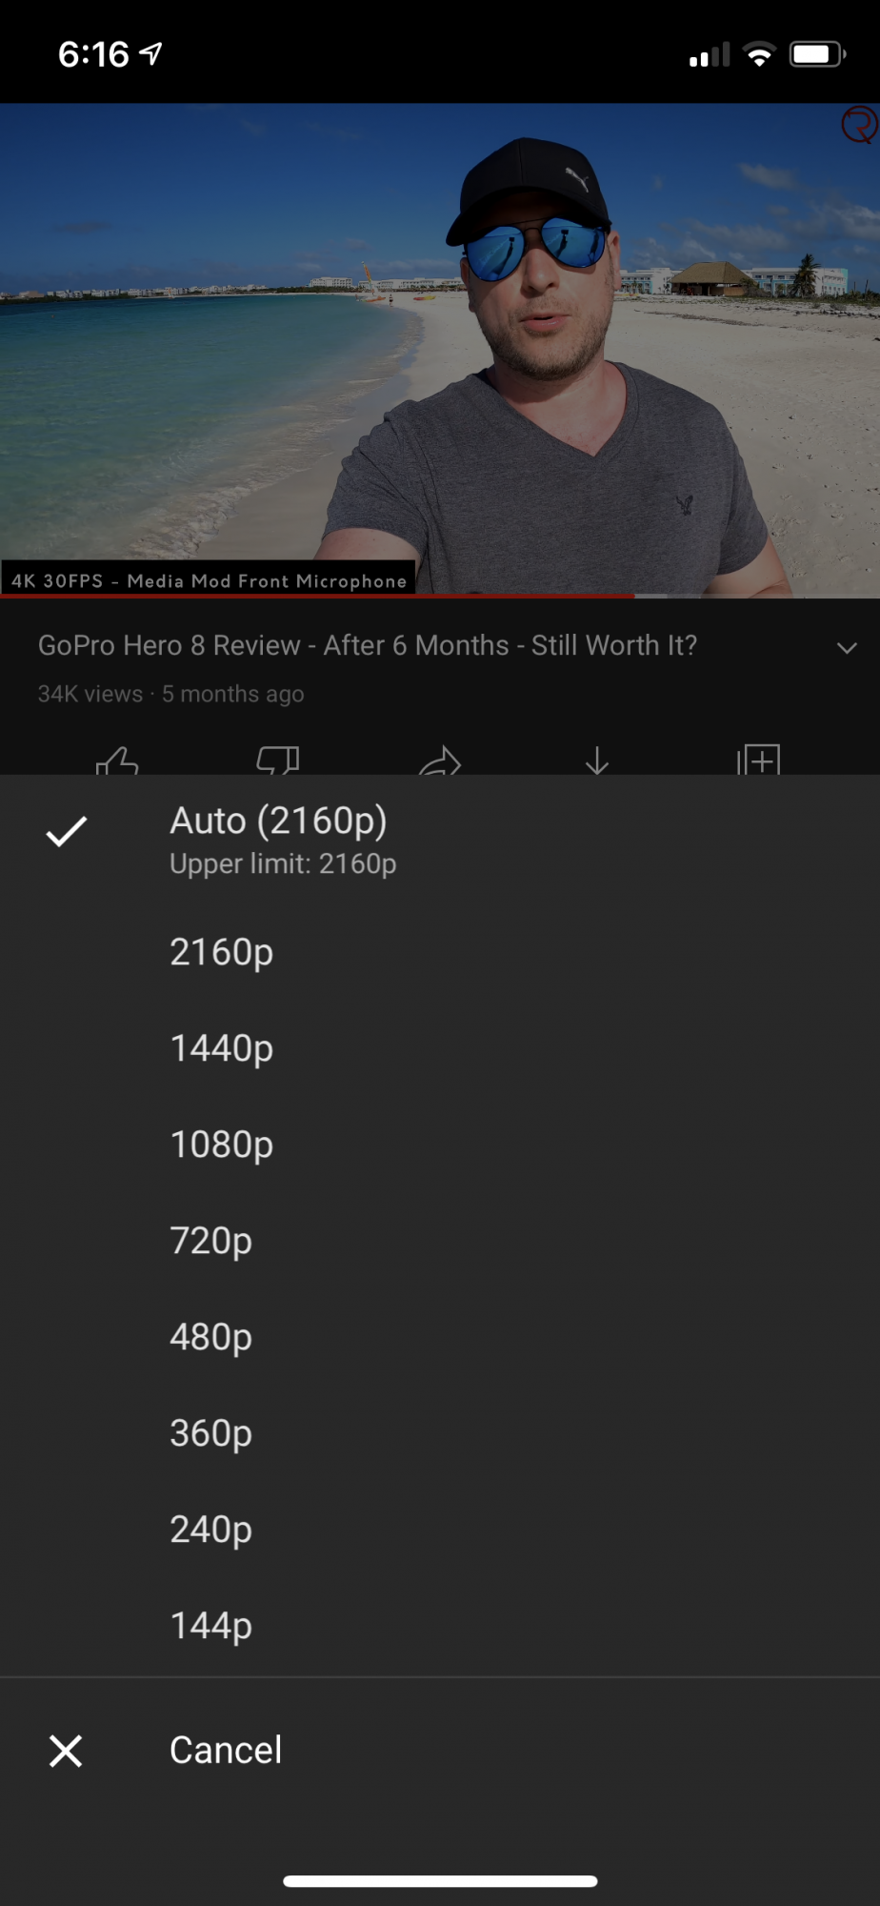Tap the share arrow icon
The height and width of the screenshot is (1906, 880).
[x=440, y=761]
